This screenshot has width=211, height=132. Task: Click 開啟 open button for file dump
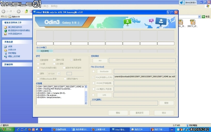click(x=166, y=103)
